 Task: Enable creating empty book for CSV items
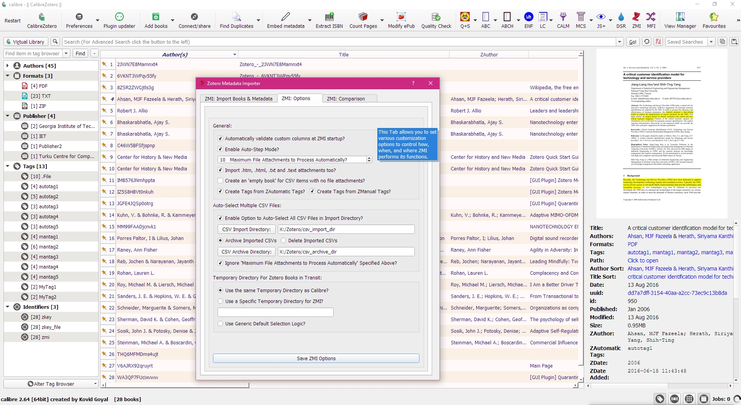[220, 180]
